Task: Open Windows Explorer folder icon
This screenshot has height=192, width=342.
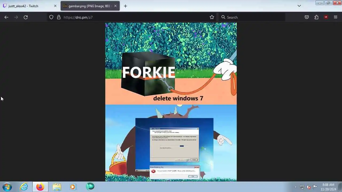Action: click(x=57, y=187)
